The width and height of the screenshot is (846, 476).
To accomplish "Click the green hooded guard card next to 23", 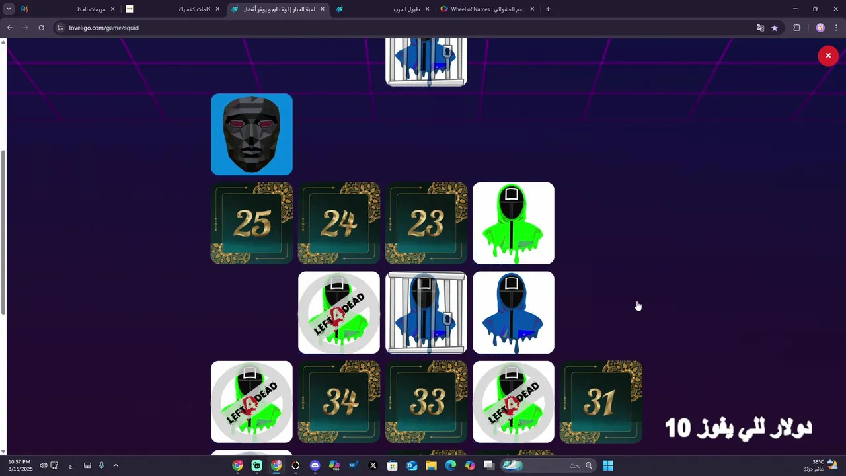I will tap(514, 223).
